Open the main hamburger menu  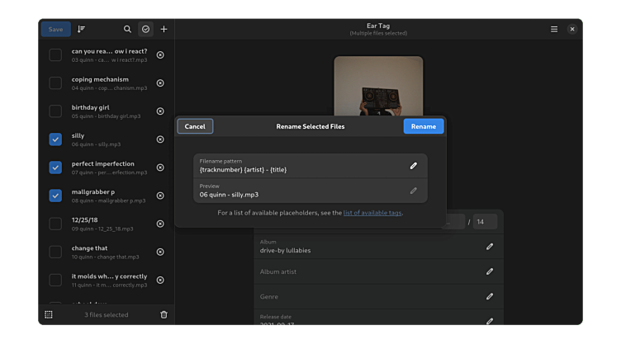pos(554,29)
